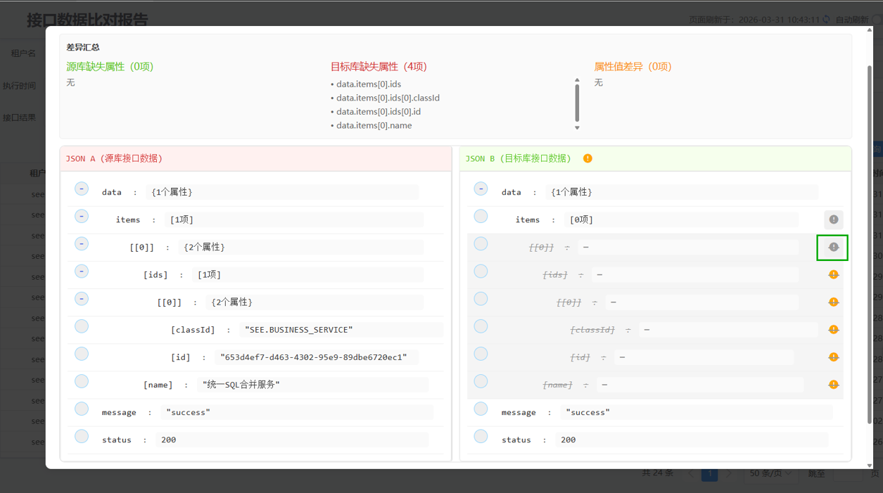The height and width of the screenshot is (493, 883).
Task: Click orange warning icon on JSON B [classId] row
Action: pyautogui.click(x=833, y=329)
